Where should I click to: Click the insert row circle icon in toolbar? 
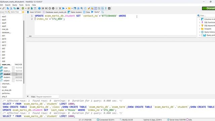click(50, 8)
